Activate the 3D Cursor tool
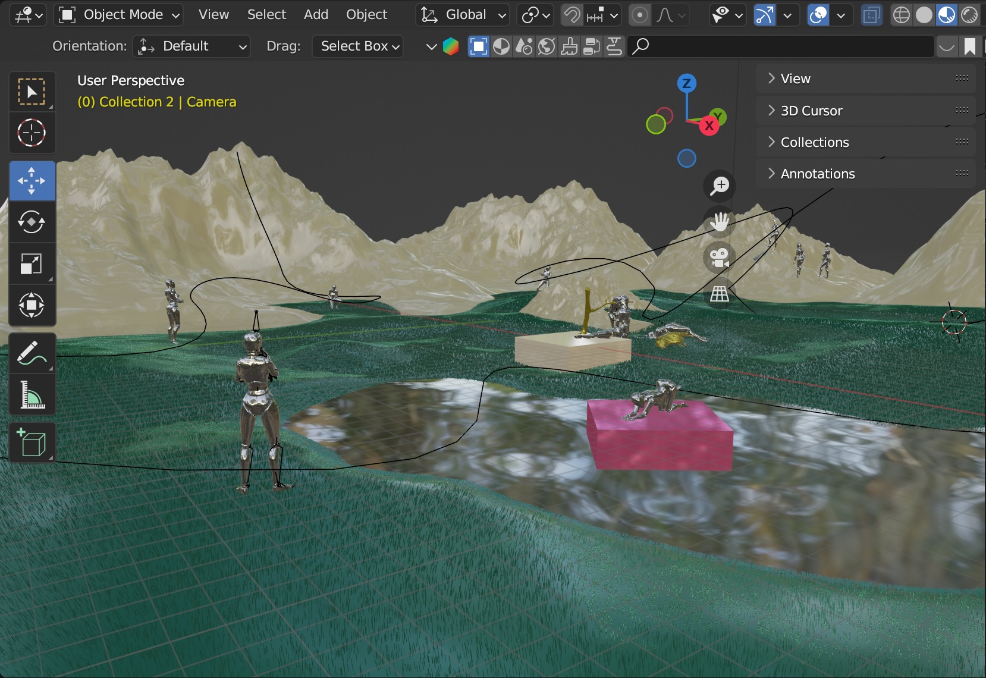This screenshot has height=678, width=986. 32,133
